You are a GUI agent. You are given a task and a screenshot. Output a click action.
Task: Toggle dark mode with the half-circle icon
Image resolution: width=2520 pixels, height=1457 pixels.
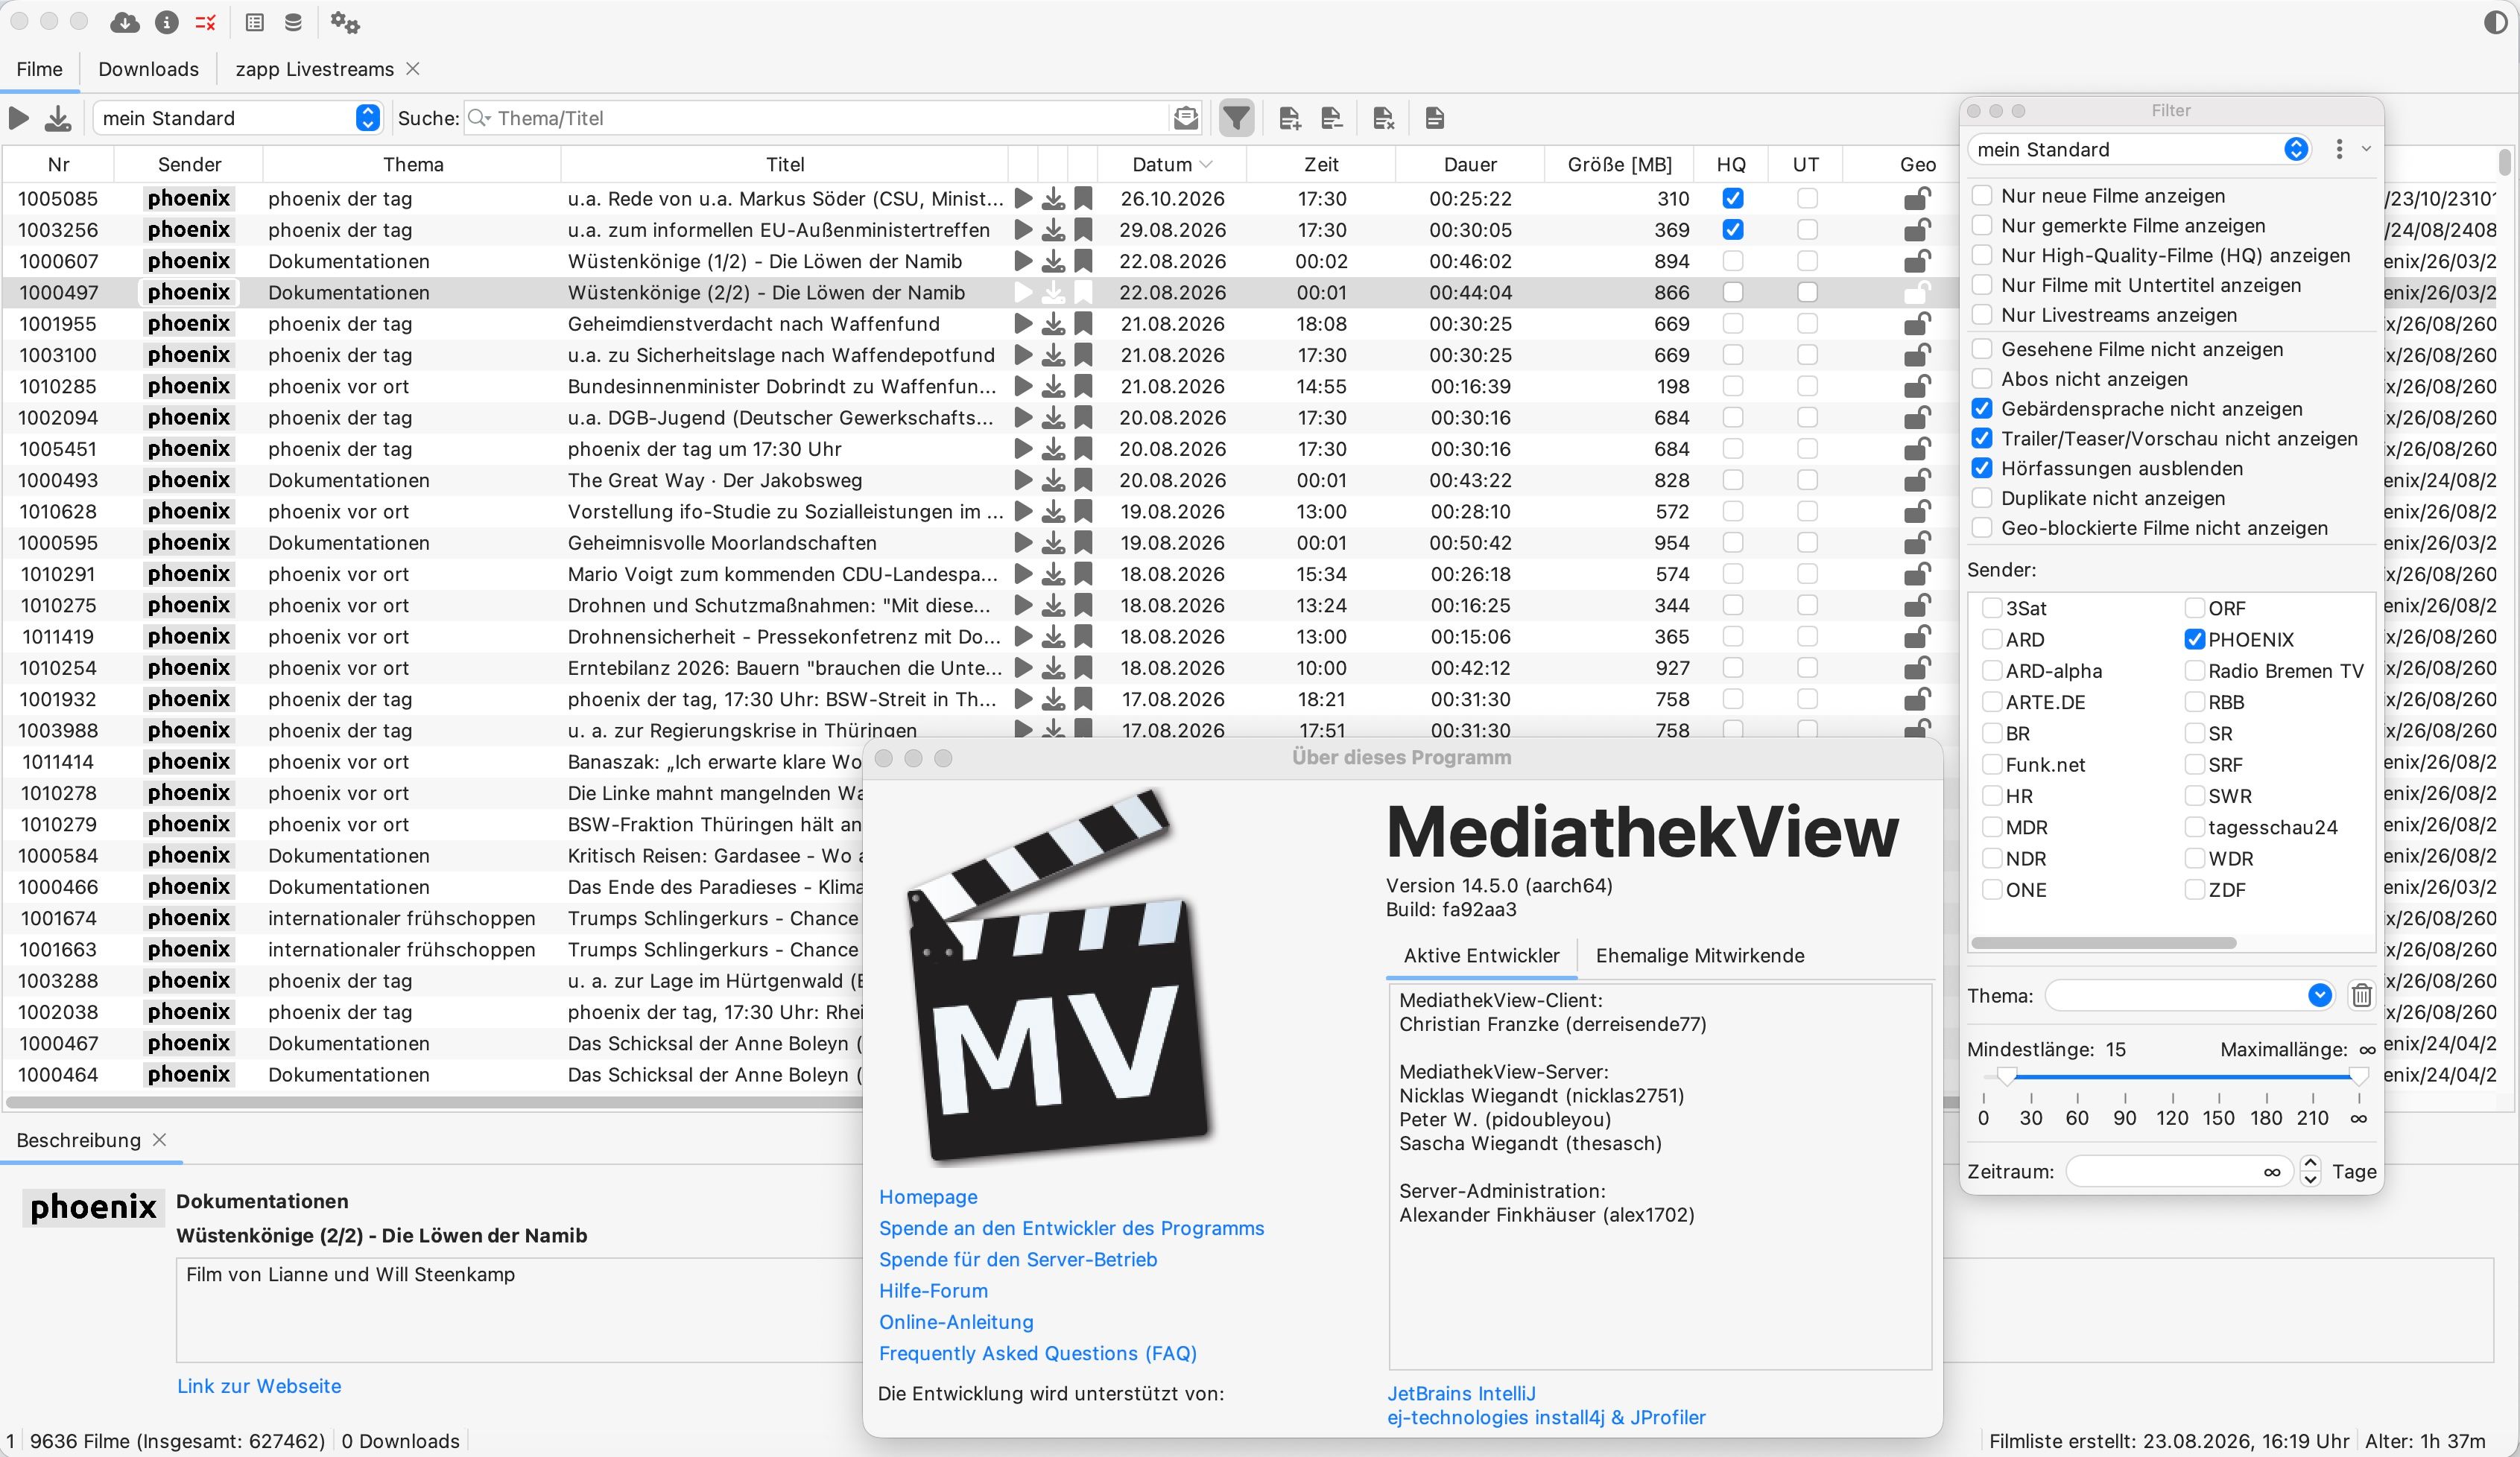coord(2495,22)
